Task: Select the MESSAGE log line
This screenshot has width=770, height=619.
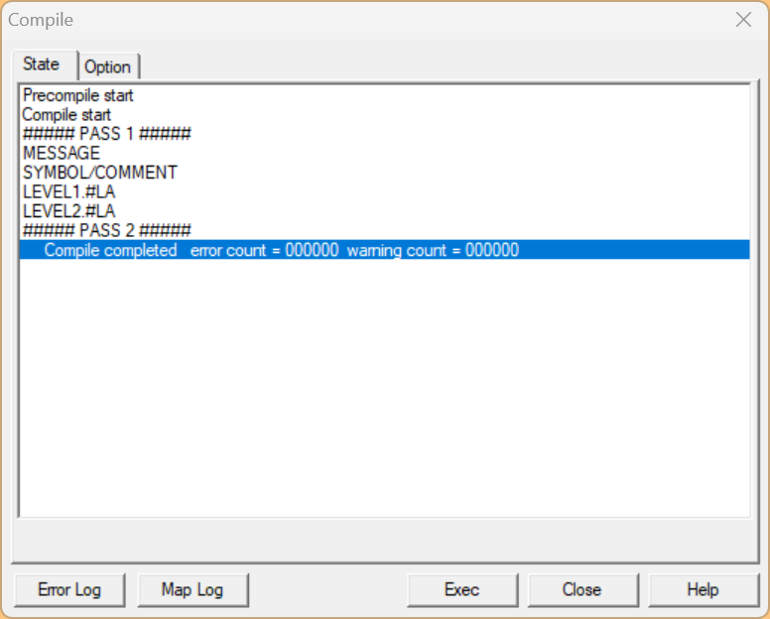Action: click(385, 153)
